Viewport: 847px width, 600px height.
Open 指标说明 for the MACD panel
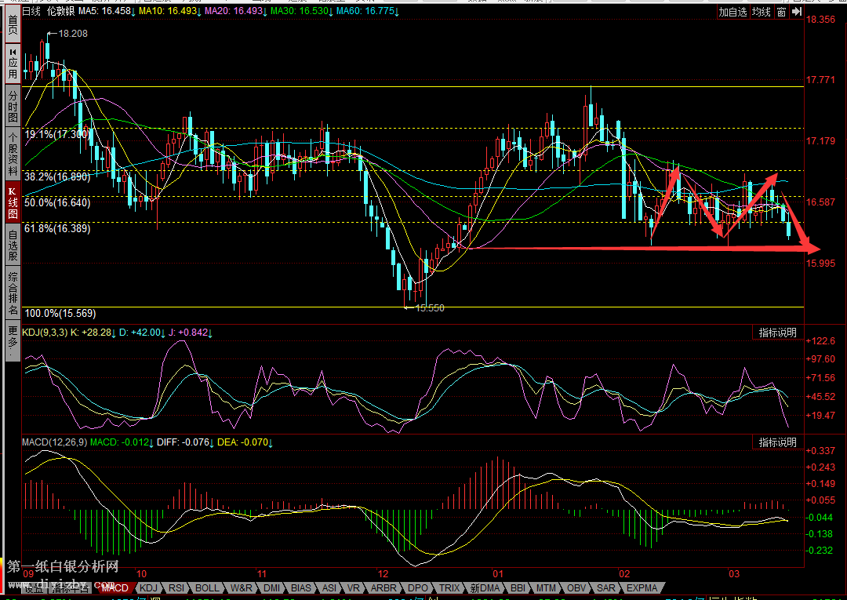[x=777, y=442]
